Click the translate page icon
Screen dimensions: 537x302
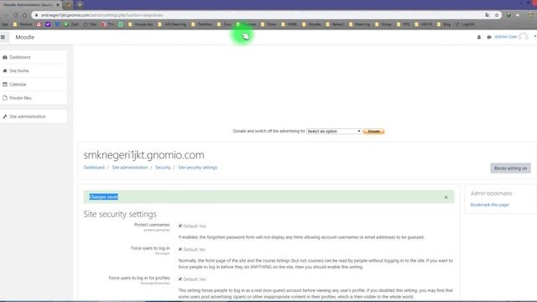pos(487,15)
